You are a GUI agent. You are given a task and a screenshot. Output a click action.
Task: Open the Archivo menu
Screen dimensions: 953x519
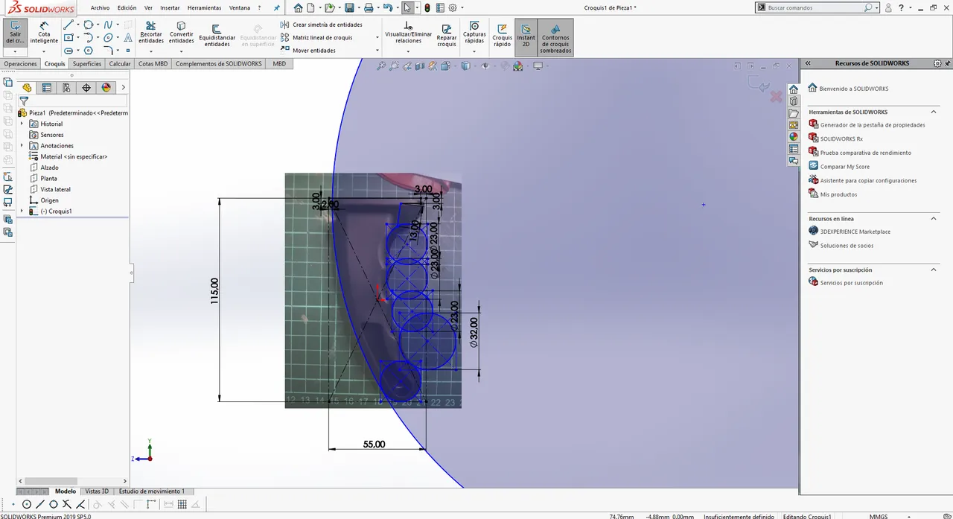tap(100, 7)
